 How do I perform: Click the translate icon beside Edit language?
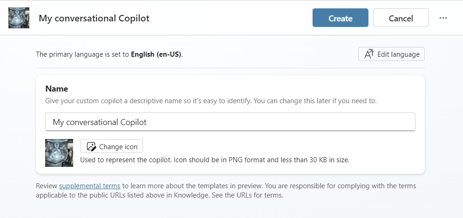coord(369,54)
